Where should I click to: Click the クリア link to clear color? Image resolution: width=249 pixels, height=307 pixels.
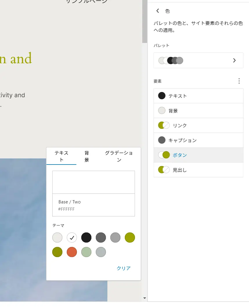tap(124, 268)
